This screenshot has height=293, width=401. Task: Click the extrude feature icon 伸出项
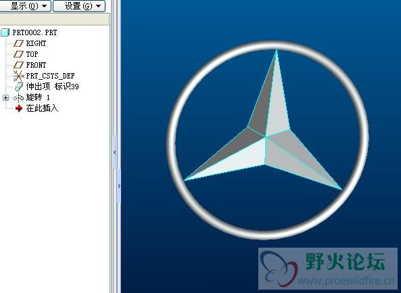[19, 87]
